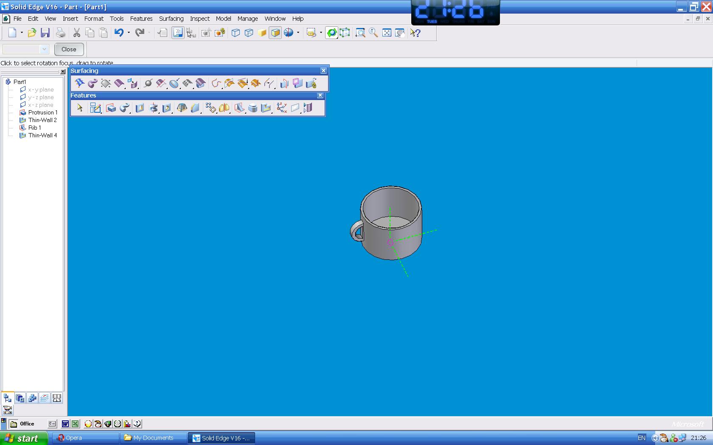Image resolution: width=713 pixels, height=445 pixels.
Task: Expand the Sharpen/render mode dropdown arrow
Action: 298,33
